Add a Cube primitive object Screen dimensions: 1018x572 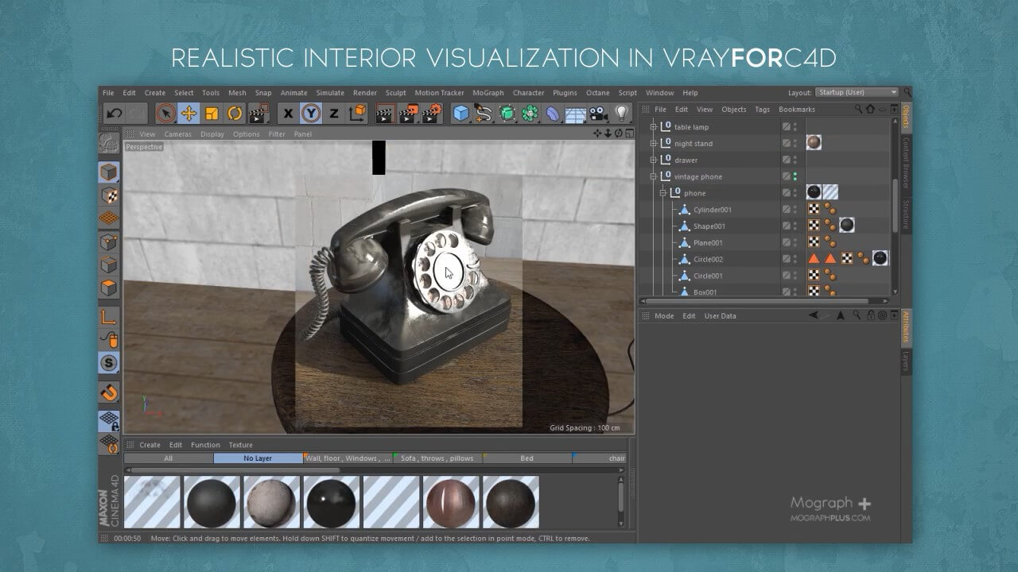tap(461, 114)
